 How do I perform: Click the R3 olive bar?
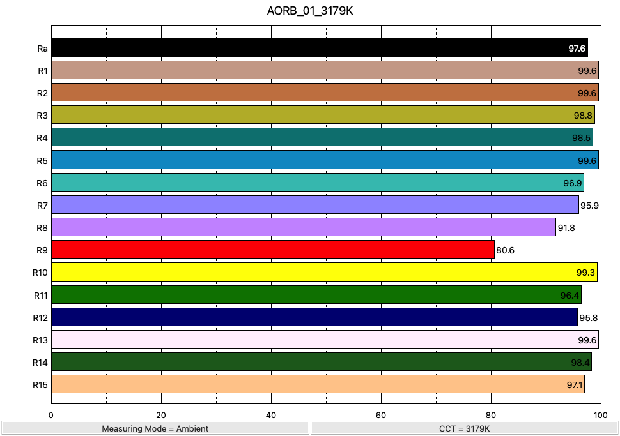tap(323, 114)
